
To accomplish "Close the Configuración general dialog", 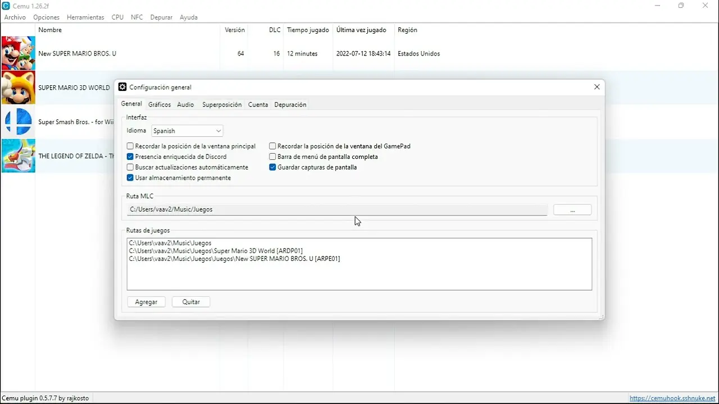I will (597, 87).
